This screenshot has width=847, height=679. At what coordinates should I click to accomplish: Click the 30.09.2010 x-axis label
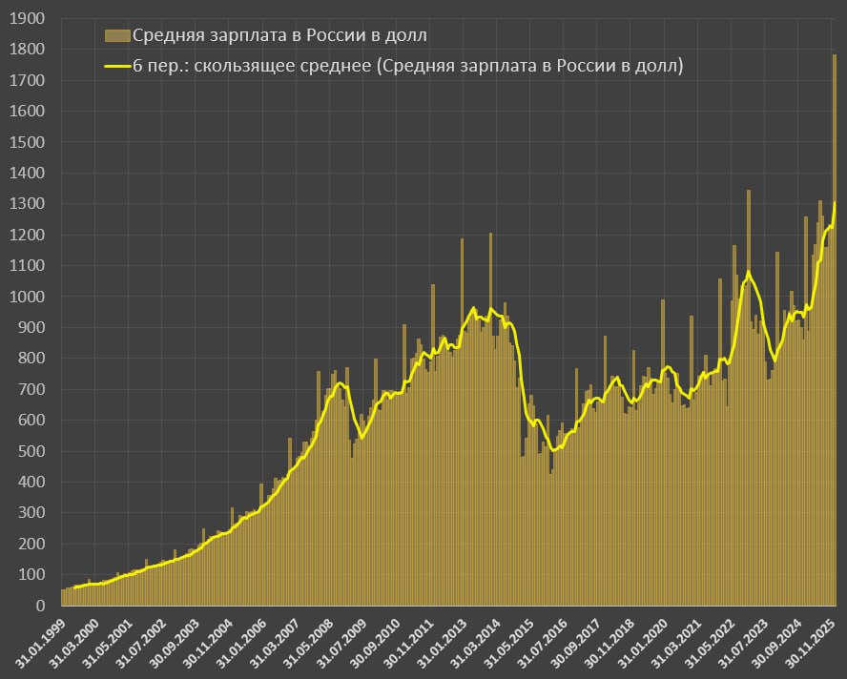click(376, 643)
